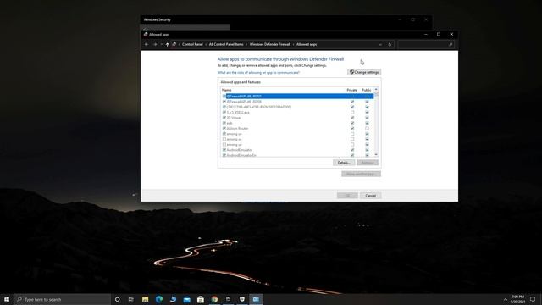The width and height of the screenshot is (542, 305).
Task: Click the Control Panel taskbar icon
Action: click(256, 299)
